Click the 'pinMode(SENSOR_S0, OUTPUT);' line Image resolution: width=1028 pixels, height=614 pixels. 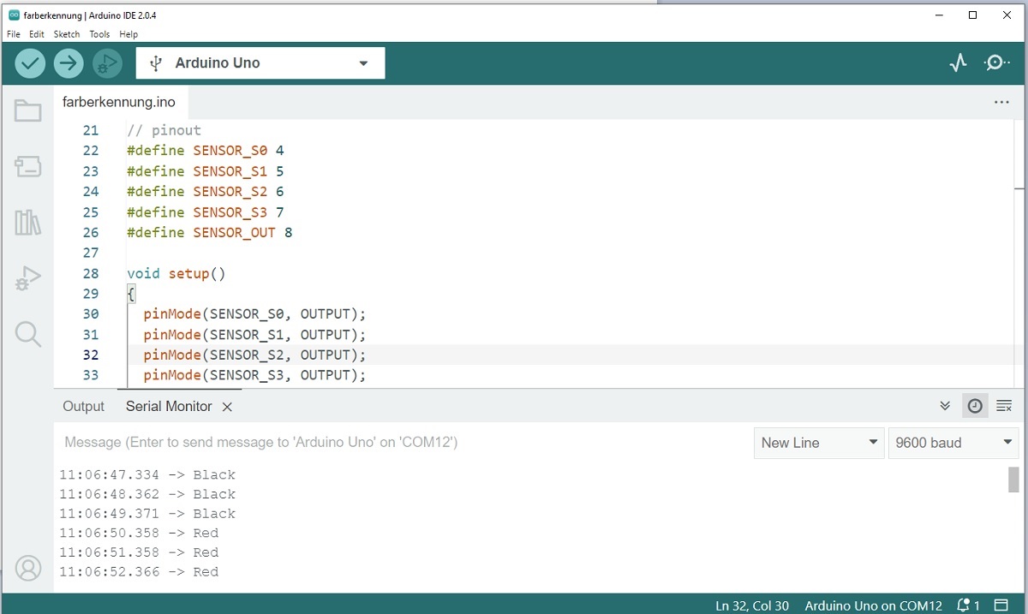coord(254,314)
